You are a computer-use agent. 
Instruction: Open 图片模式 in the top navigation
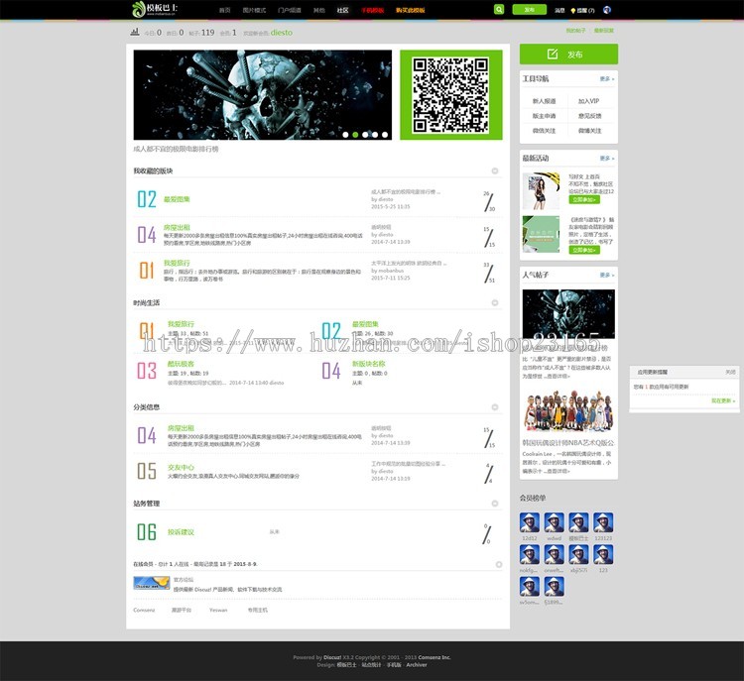click(x=254, y=10)
